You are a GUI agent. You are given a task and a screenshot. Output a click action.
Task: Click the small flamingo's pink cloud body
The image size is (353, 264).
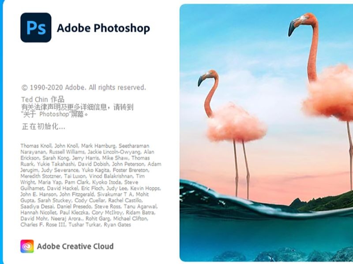coord(236,123)
